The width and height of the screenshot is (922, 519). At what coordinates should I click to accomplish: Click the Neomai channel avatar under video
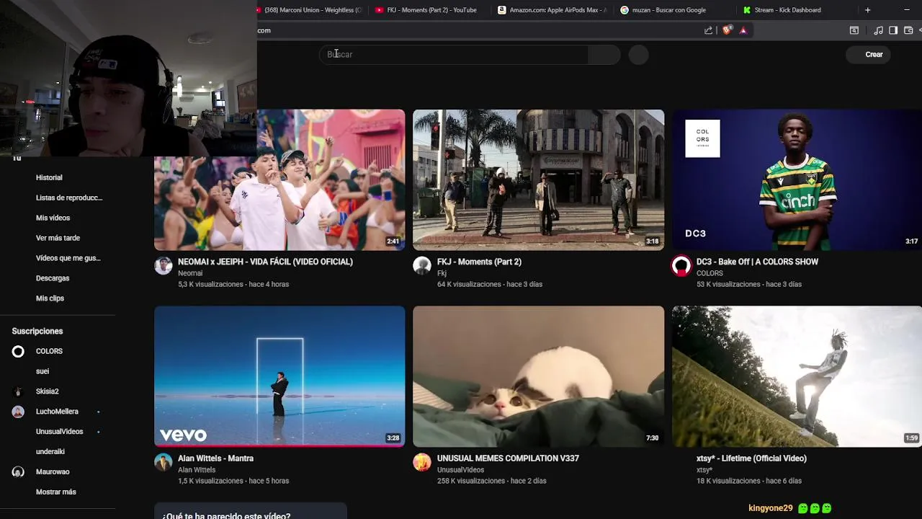pyautogui.click(x=164, y=265)
